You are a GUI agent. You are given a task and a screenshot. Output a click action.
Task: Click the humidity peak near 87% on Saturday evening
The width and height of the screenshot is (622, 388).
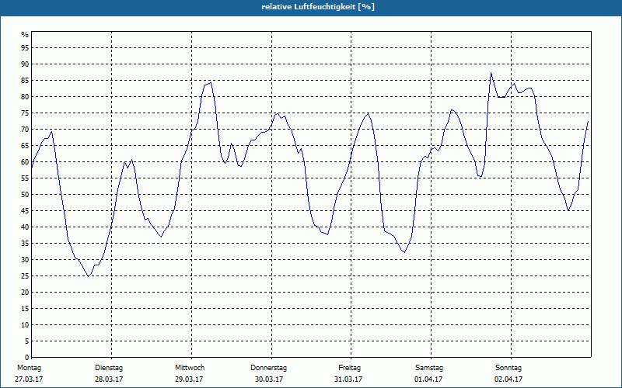pyautogui.click(x=491, y=73)
